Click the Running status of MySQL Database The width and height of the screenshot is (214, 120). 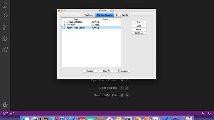coord(95,22)
